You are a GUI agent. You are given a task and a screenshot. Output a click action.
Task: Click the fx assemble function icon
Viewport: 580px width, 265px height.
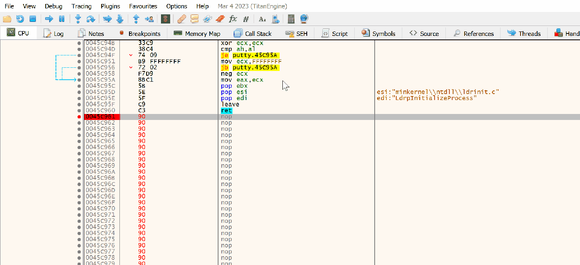[x=232, y=18]
